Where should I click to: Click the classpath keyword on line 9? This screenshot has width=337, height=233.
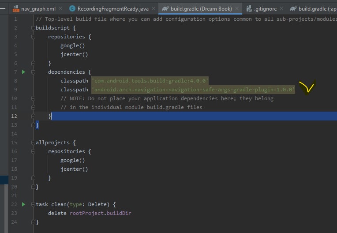click(74, 90)
